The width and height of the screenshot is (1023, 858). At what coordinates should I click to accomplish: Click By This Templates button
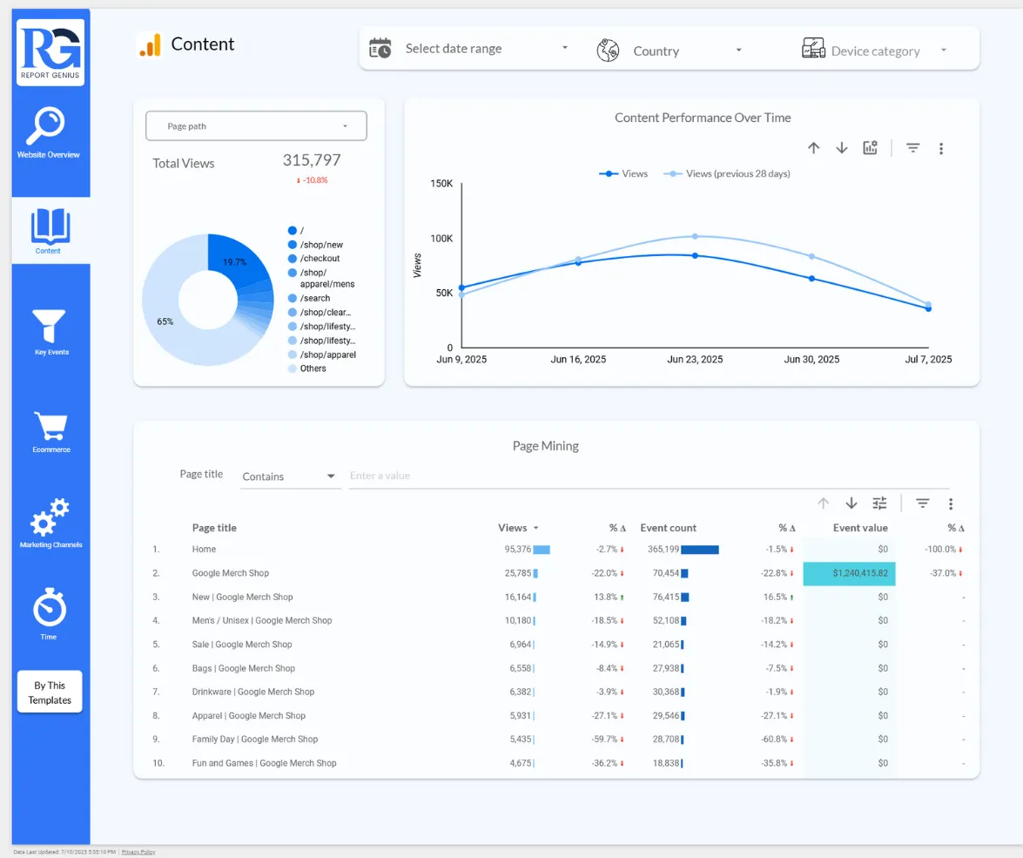tap(50, 692)
